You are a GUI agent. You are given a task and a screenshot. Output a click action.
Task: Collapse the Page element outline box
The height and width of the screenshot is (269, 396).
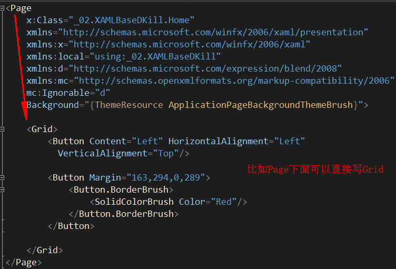point(2,8)
